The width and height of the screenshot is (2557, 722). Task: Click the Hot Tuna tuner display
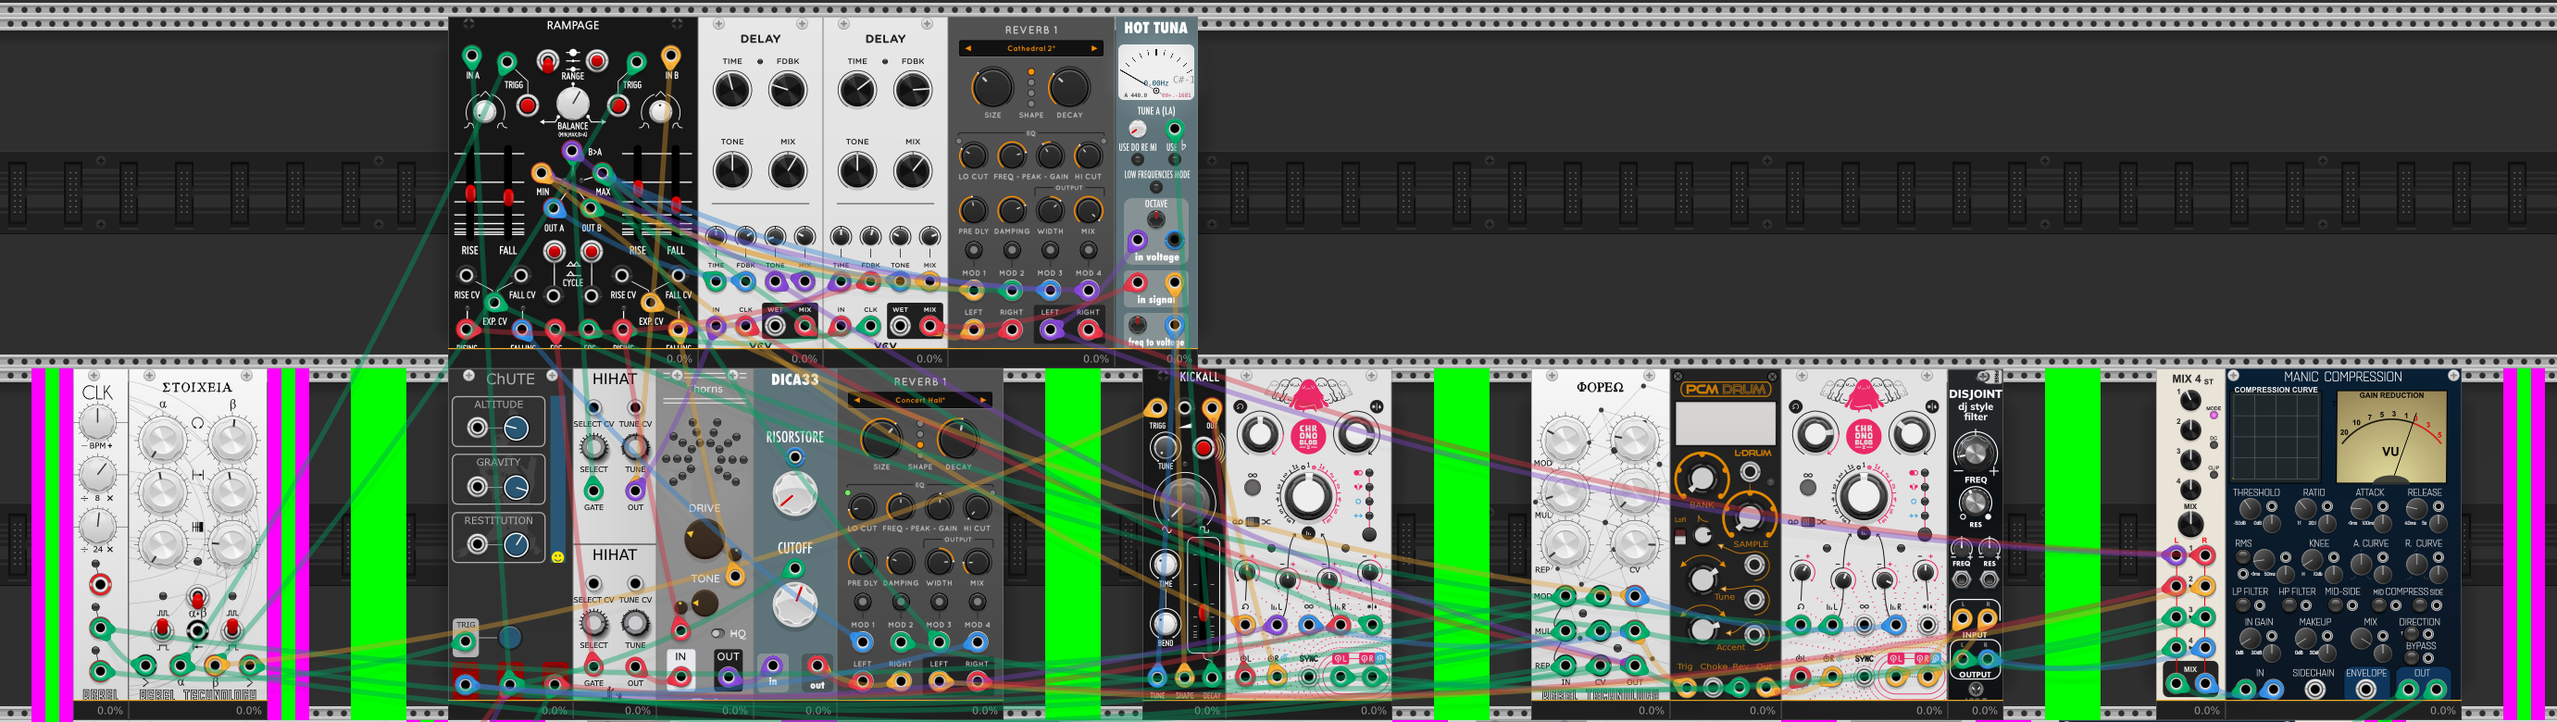point(1155,72)
